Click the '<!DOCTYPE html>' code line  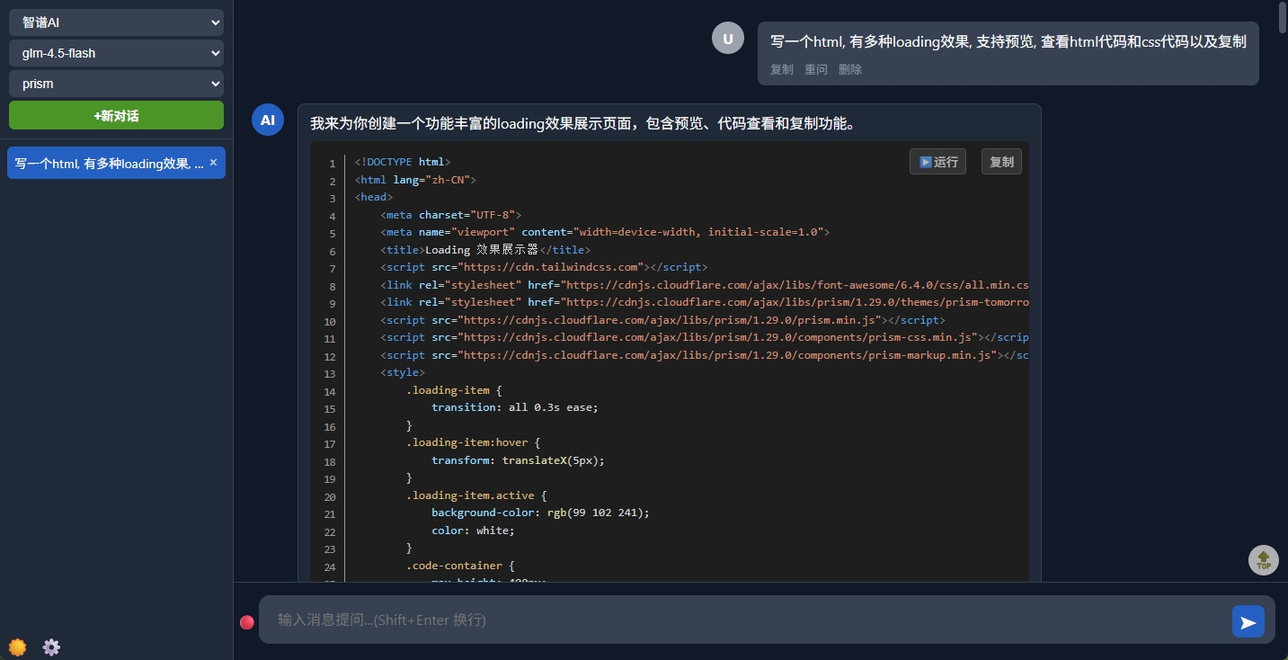pyautogui.click(x=403, y=162)
